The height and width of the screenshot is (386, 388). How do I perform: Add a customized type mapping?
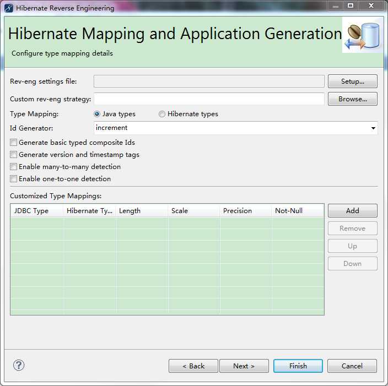(x=353, y=211)
